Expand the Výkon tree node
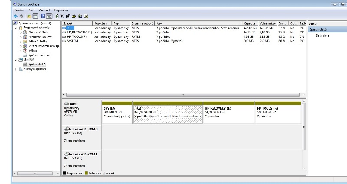This screenshot has width=347, height=184. (21, 51)
